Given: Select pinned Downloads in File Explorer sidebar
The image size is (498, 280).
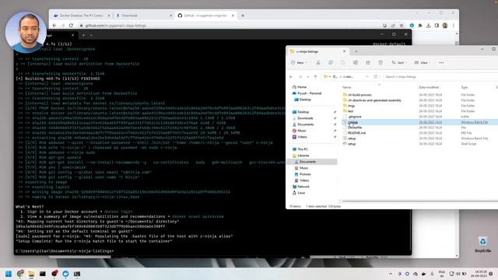Looking at the screenshot, I should [x=303, y=118].
